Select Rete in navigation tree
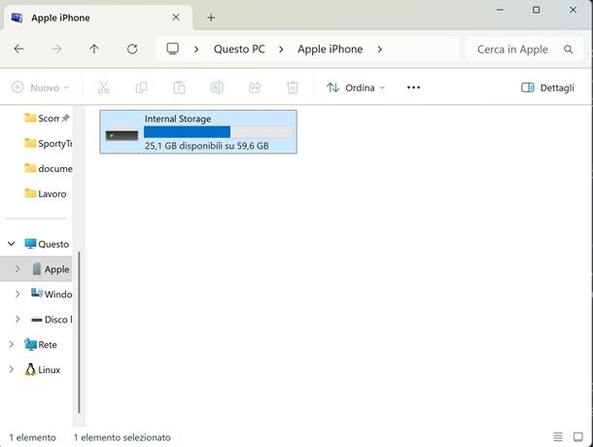The height and width of the screenshot is (447, 593). coord(41,345)
